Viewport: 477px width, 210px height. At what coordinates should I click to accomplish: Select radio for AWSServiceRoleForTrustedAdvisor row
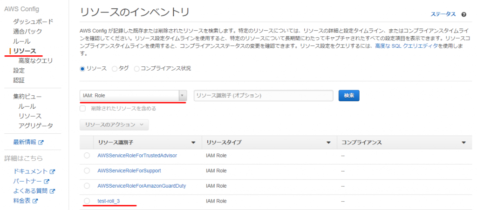click(87, 155)
